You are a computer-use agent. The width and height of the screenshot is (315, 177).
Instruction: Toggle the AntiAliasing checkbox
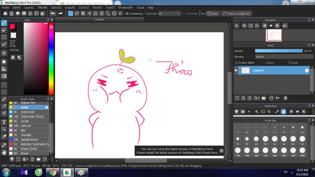(127, 14)
